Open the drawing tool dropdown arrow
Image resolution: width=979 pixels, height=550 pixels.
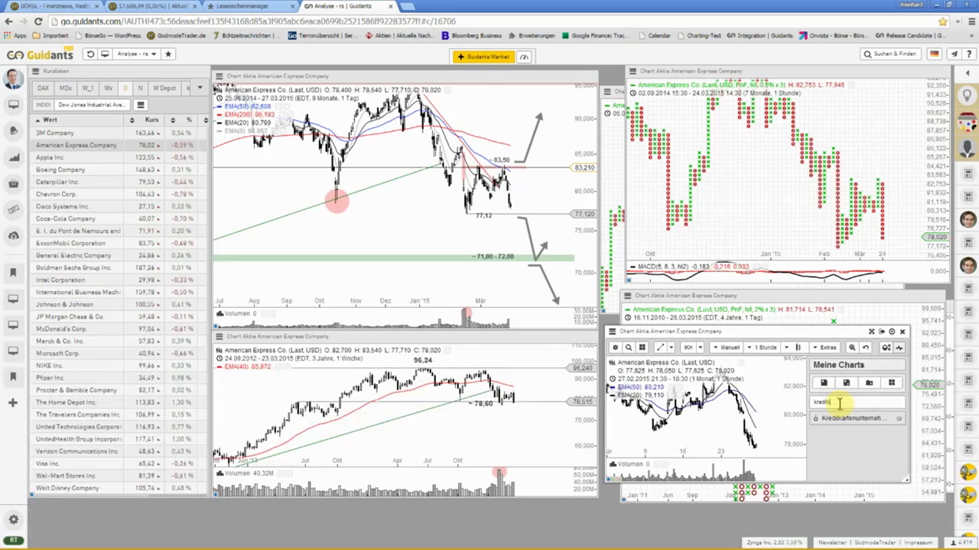pos(671,347)
